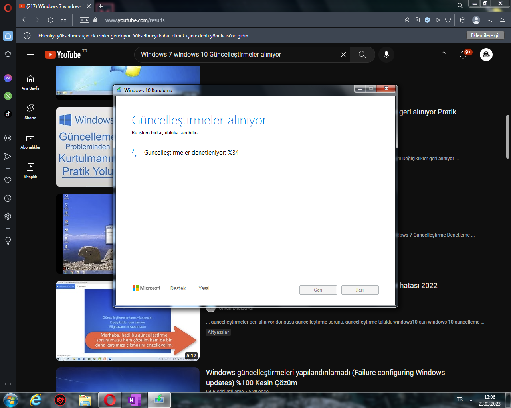Open History clock in Opera sidebar
511x408 pixels.
pyautogui.click(x=8, y=198)
